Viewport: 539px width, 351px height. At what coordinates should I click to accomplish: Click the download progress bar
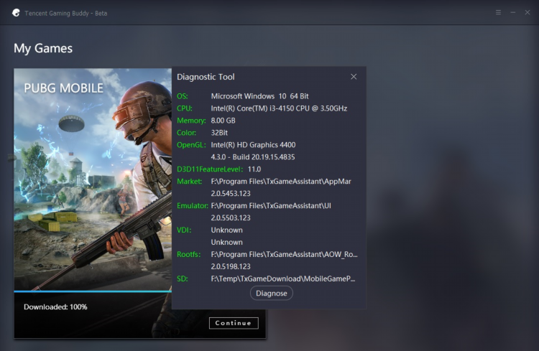93,291
